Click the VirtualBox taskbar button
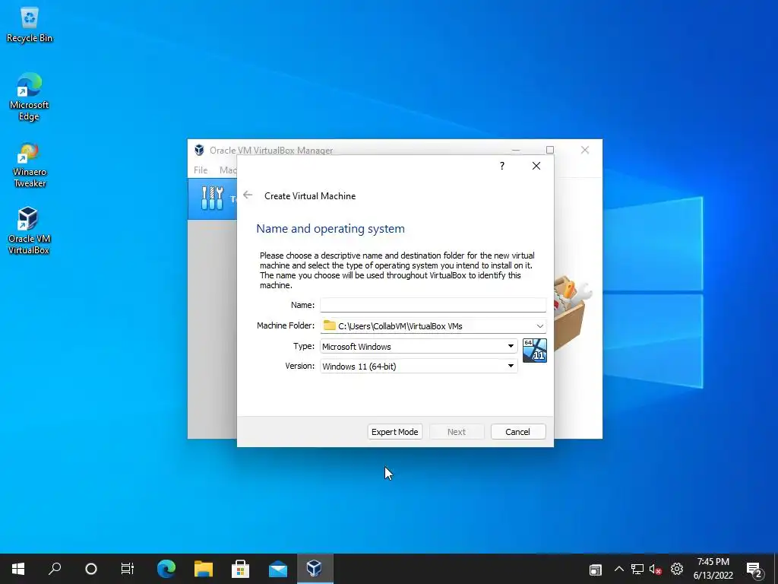Viewport: 778px width, 584px height. click(315, 569)
